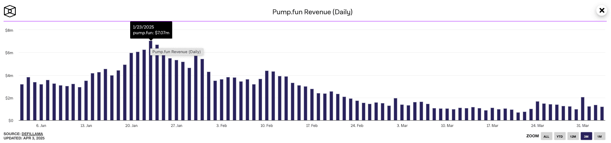Click the 6. Jan axis label

pos(41,126)
